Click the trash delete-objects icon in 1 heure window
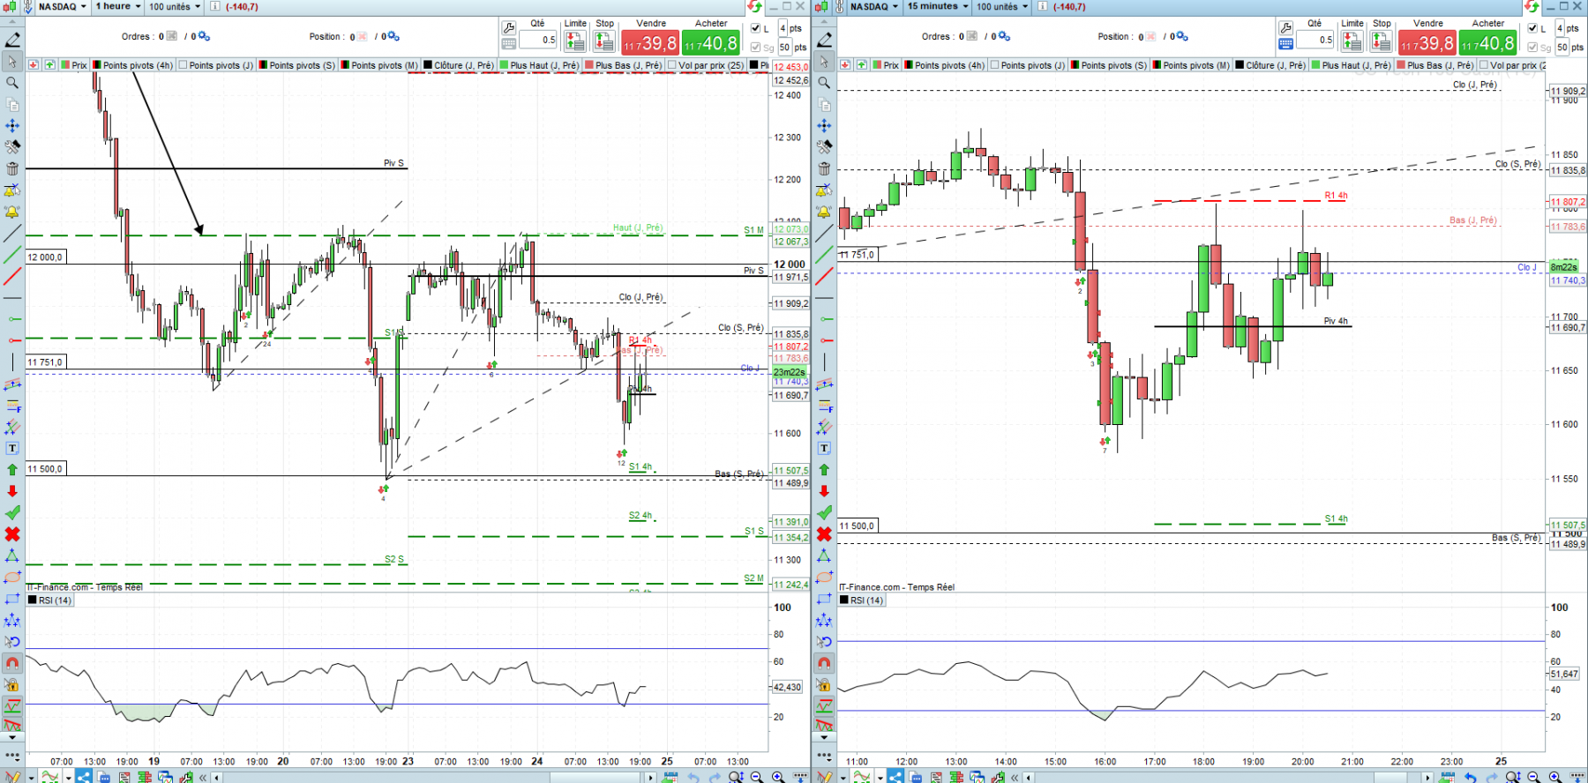The width and height of the screenshot is (1588, 783). (12, 168)
